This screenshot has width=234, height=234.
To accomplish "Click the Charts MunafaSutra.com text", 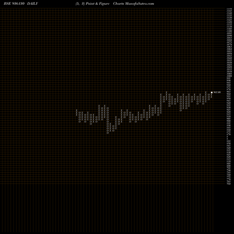I will 133,4.
